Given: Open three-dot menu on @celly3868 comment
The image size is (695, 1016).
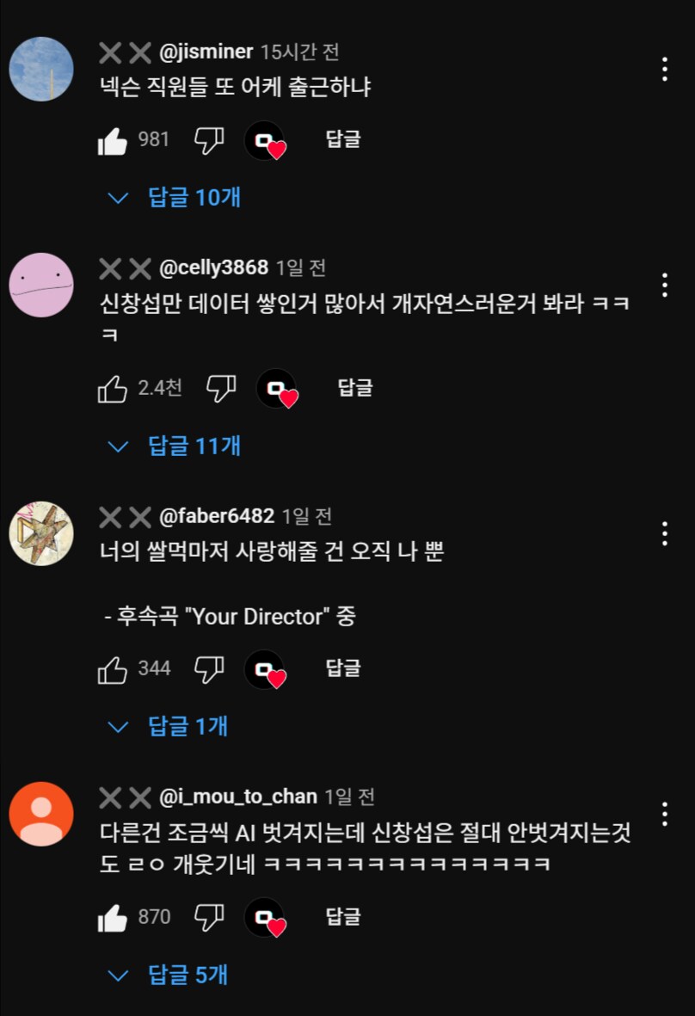Looking at the screenshot, I should pyautogui.click(x=665, y=285).
